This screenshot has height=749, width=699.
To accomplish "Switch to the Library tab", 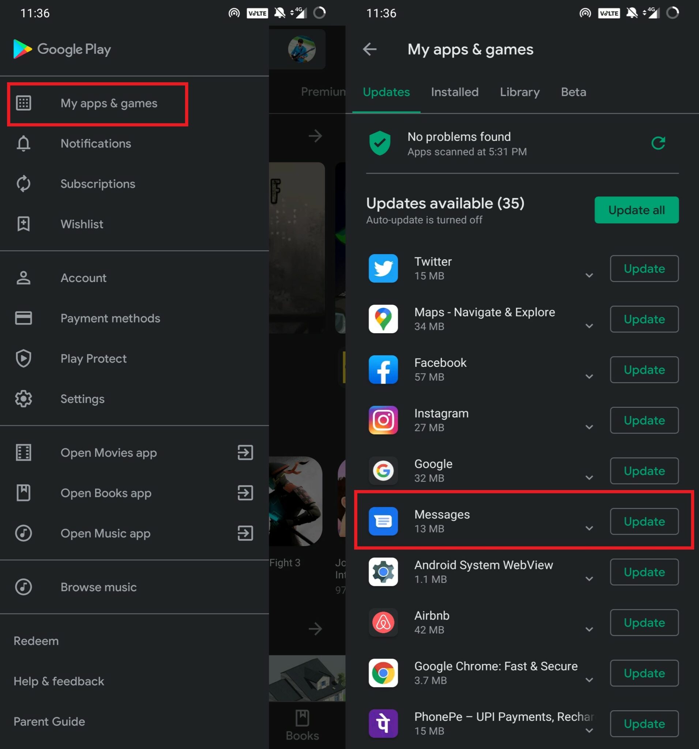I will (520, 92).
